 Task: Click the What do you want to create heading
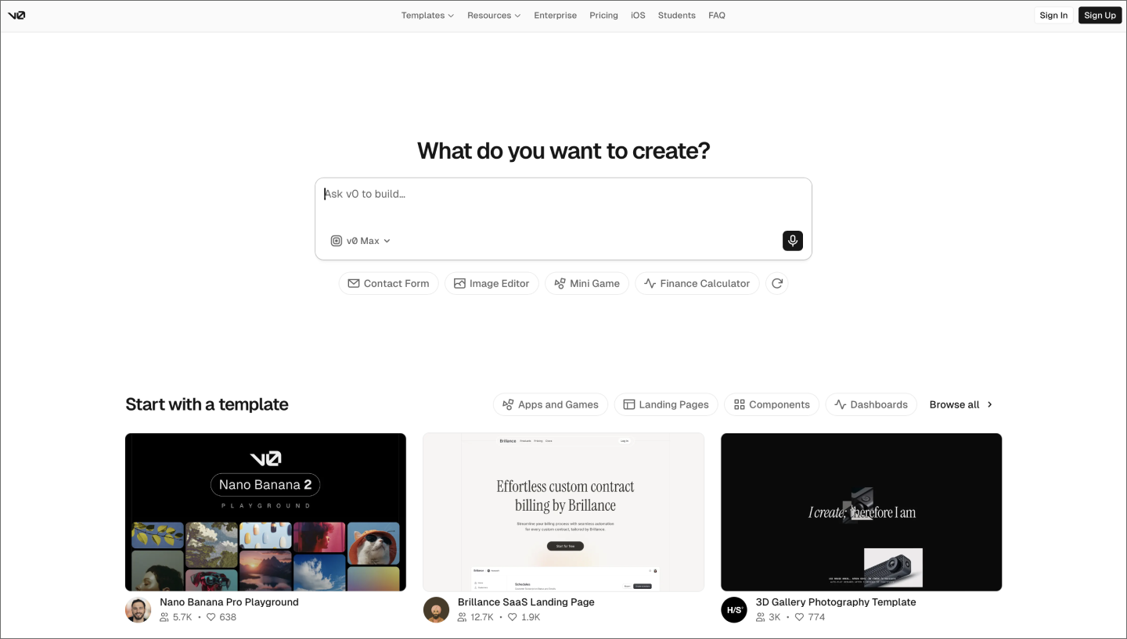(563, 150)
